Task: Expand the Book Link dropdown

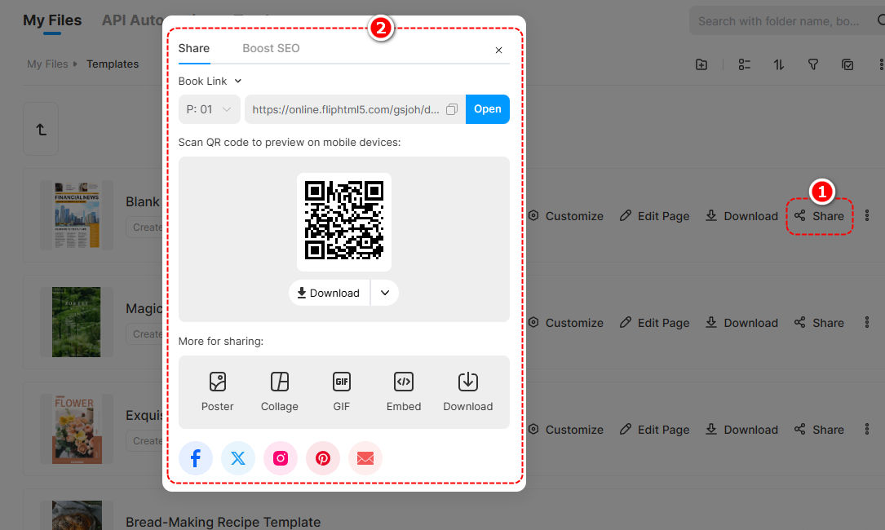Action: 210,82
